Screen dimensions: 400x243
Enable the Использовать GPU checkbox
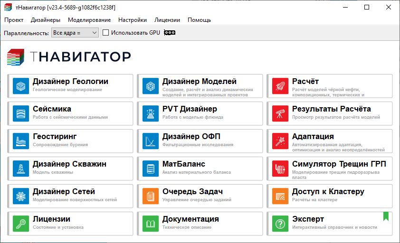point(105,33)
